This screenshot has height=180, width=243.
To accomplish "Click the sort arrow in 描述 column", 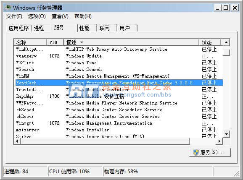I will pyautogui.click(x=82, y=42).
